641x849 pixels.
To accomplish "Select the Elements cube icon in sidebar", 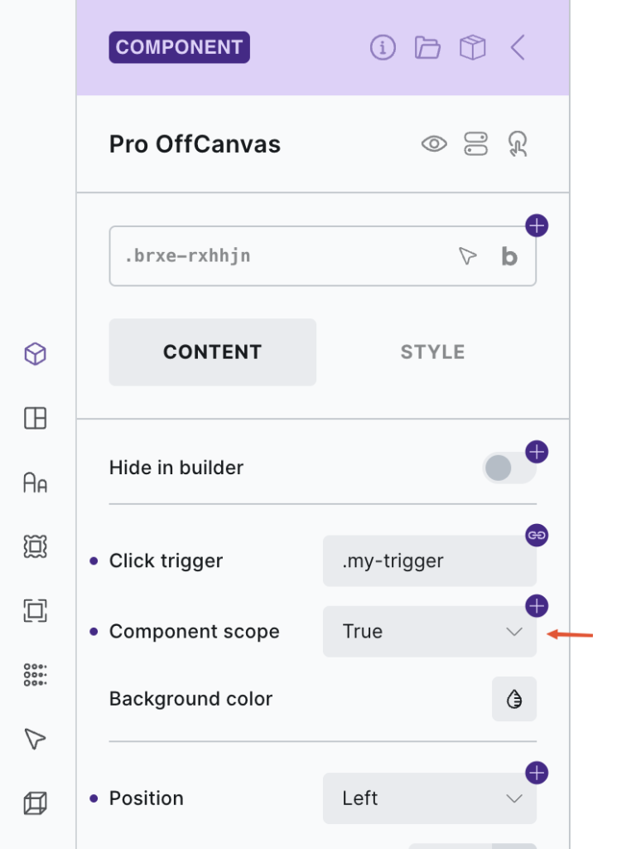I will (35, 353).
